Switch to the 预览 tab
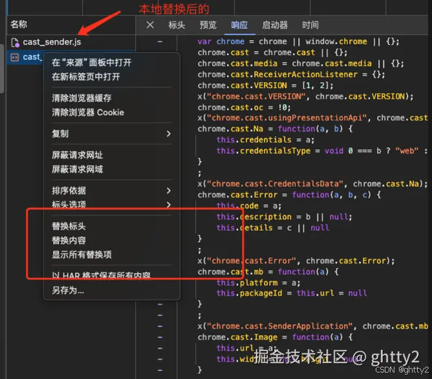432x379 pixels. 208,25
